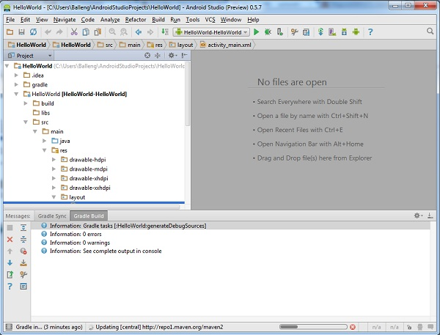The width and height of the screenshot is (440, 335).
Task: Click the Synchronize refresh icon in toolbar
Action: (x=34, y=32)
